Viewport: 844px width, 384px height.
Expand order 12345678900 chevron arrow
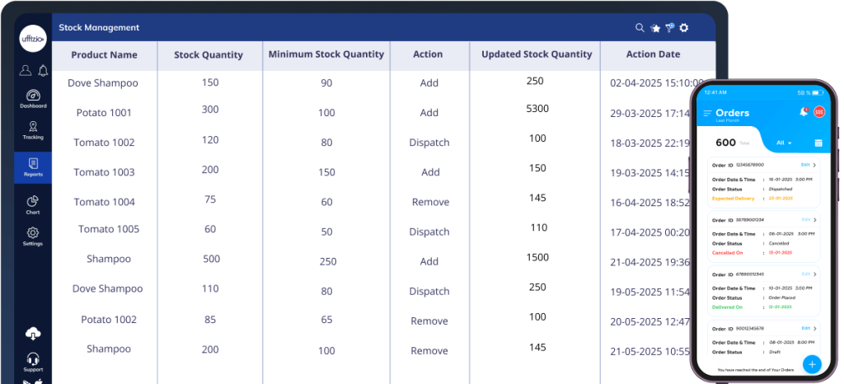814,165
